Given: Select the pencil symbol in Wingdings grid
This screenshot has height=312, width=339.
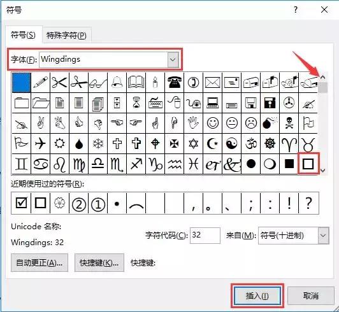Looking at the screenshot, I should tap(40, 83).
